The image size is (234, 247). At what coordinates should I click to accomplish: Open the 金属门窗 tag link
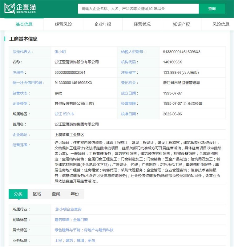click(x=80, y=220)
